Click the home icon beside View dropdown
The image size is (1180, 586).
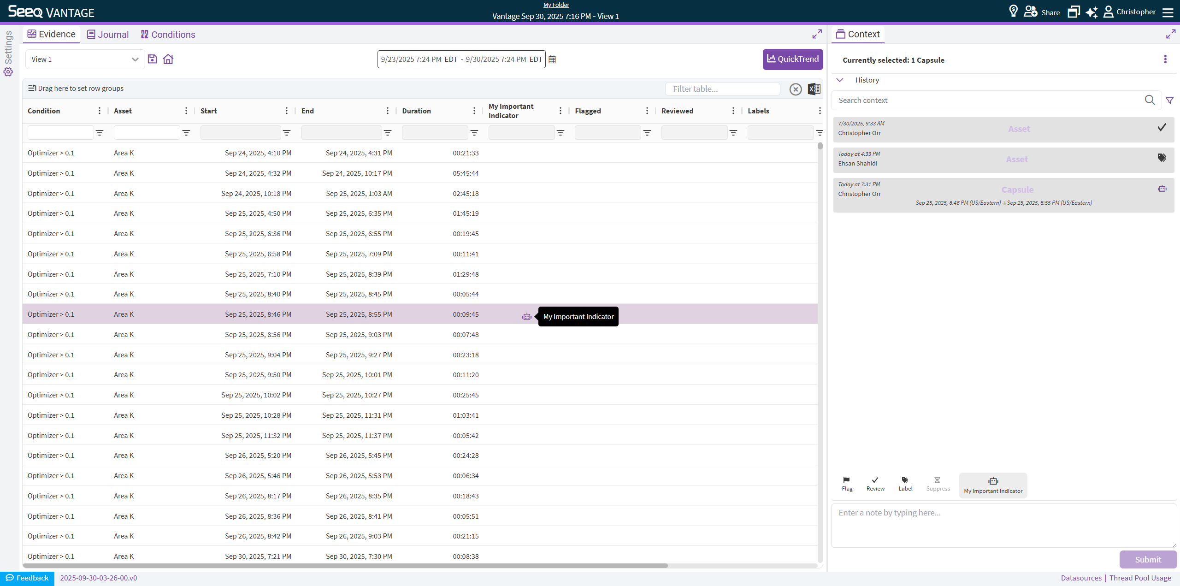tap(168, 59)
